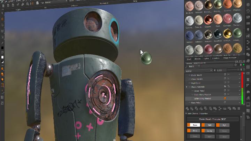Pick the Cork material from the shelf

click(x=218, y=21)
